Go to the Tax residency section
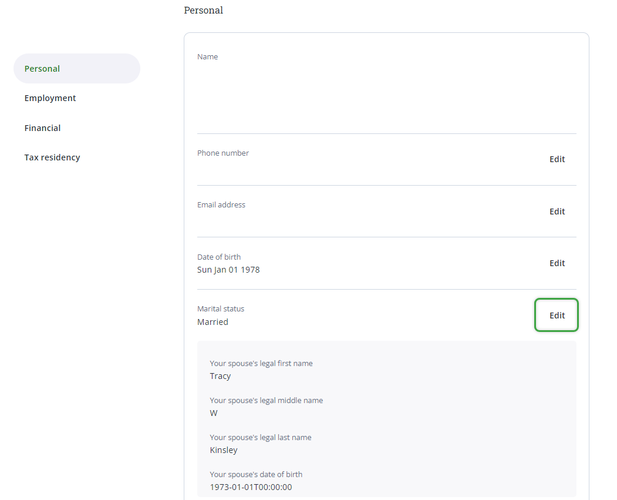 [52, 157]
